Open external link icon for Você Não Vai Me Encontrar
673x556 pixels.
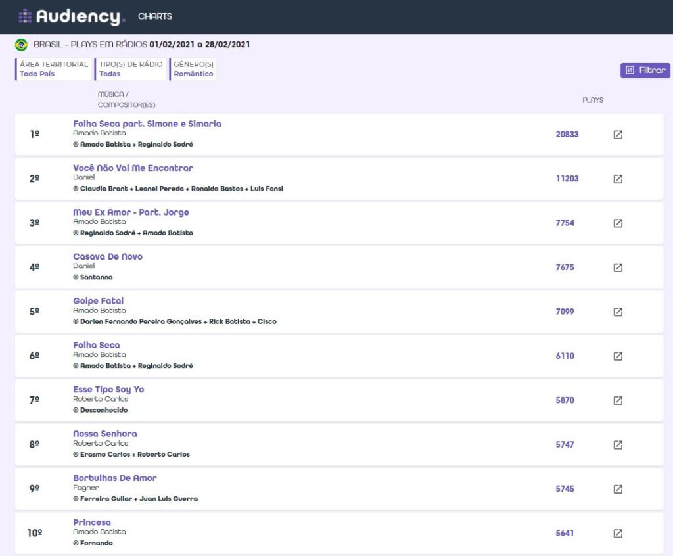[x=618, y=179]
